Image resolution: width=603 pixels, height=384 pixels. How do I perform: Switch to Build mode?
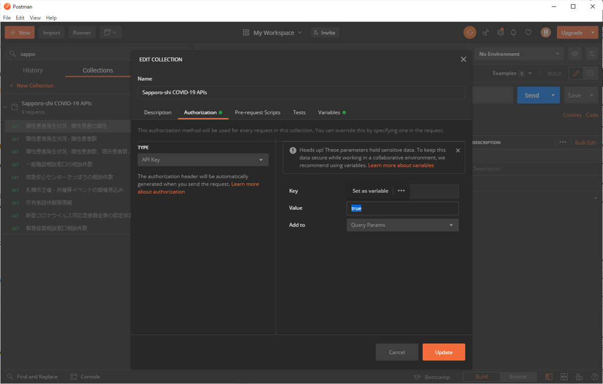pos(481,376)
